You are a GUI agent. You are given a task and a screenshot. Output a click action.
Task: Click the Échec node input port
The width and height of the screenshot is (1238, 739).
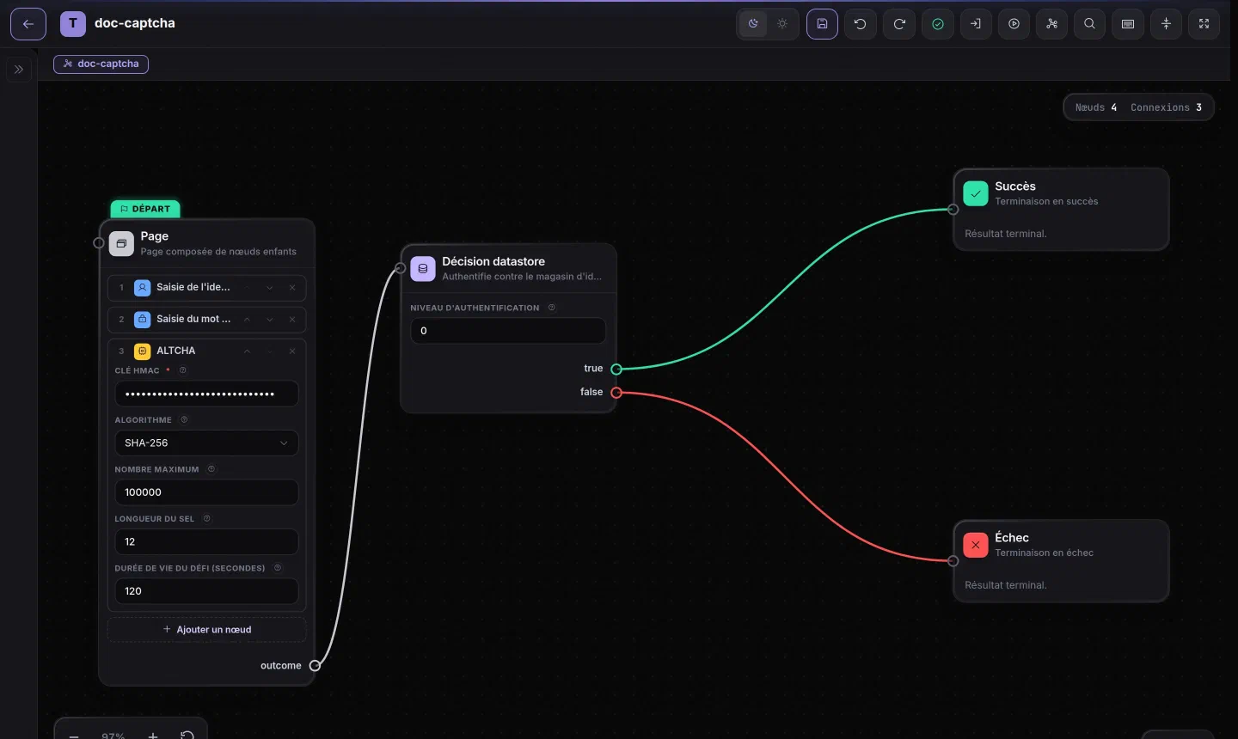coord(953,561)
